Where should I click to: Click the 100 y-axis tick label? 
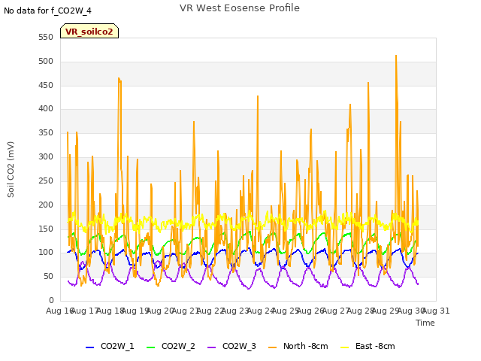(x=46, y=253)
